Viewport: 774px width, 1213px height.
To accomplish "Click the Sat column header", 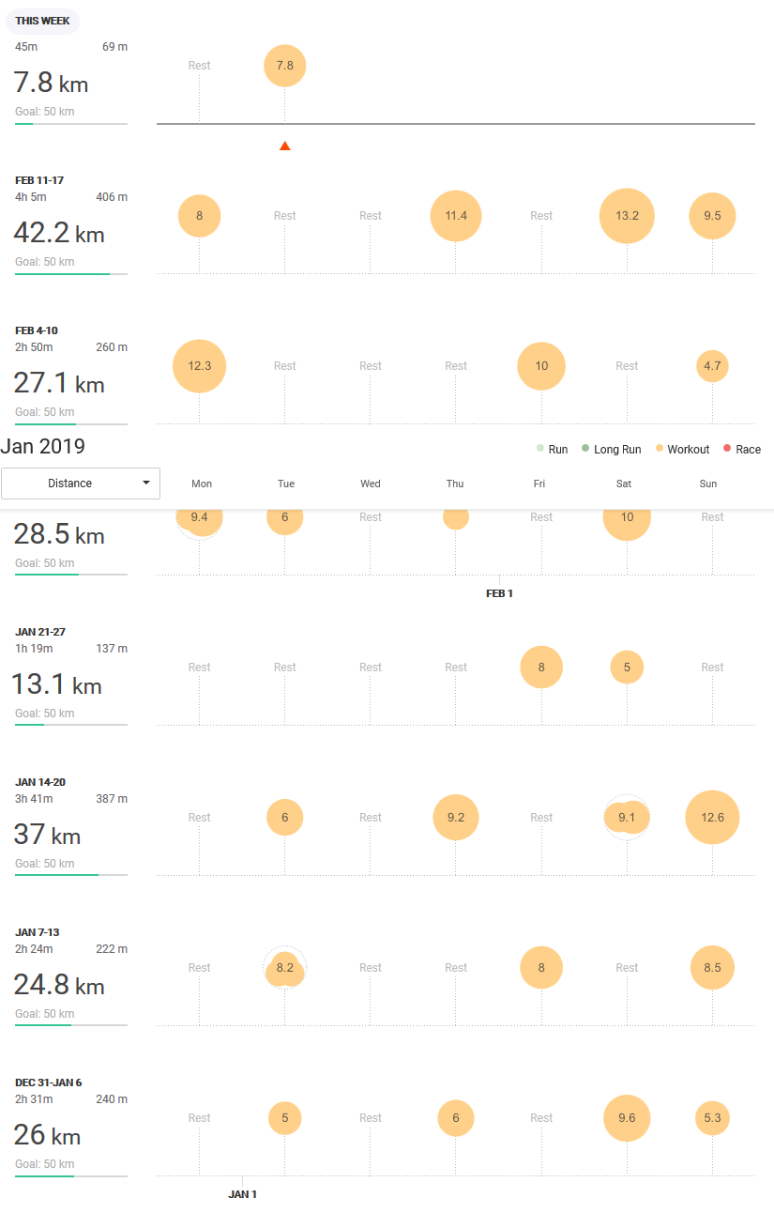I will click(624, 484).
